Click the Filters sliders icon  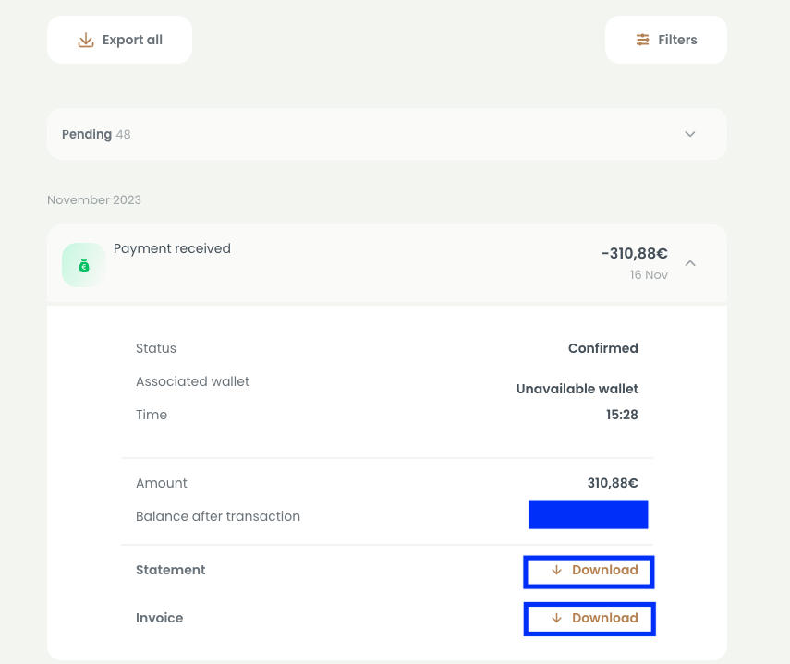(x=643, y=40)
